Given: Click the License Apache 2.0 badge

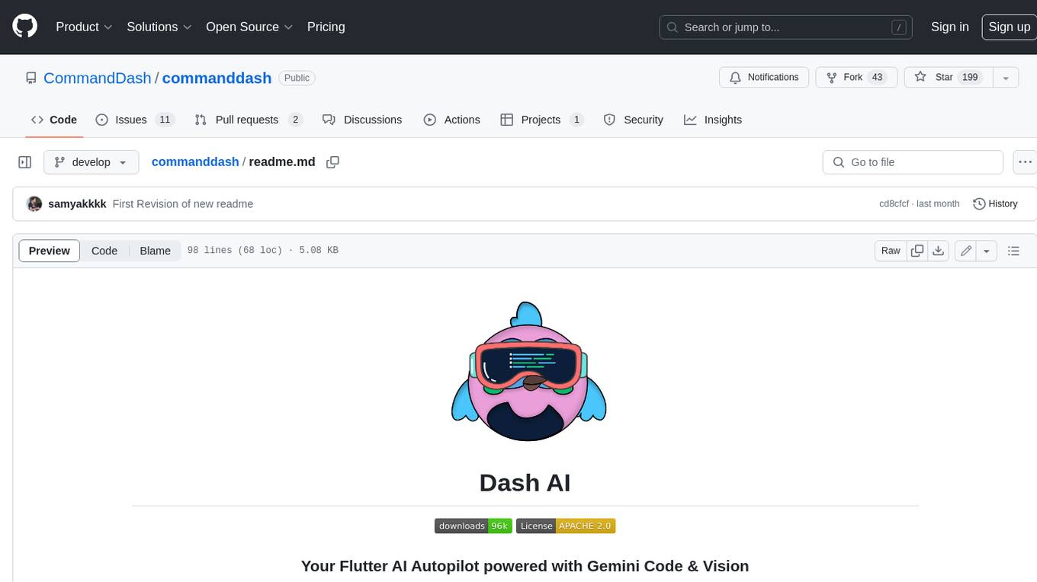Looking at the screenshot, I should point(566,526).
